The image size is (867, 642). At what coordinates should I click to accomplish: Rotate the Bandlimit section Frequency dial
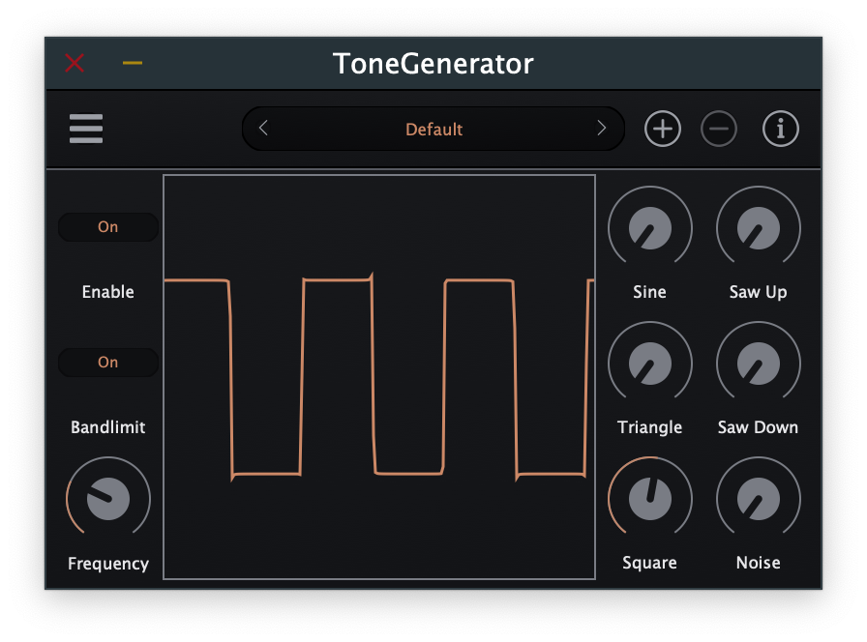[x=107, y=498]
